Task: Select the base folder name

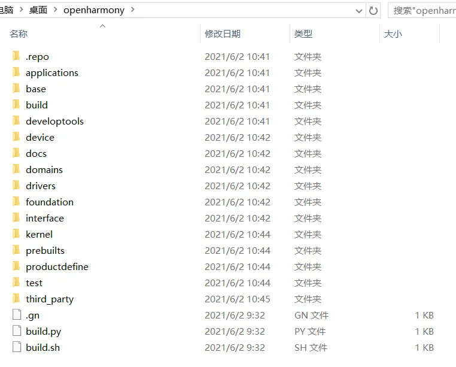Action: [x=36, y=89]
